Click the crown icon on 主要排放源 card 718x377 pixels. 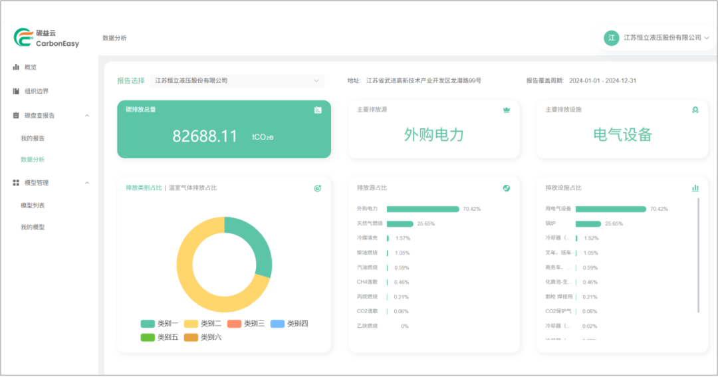pos(507,110)
